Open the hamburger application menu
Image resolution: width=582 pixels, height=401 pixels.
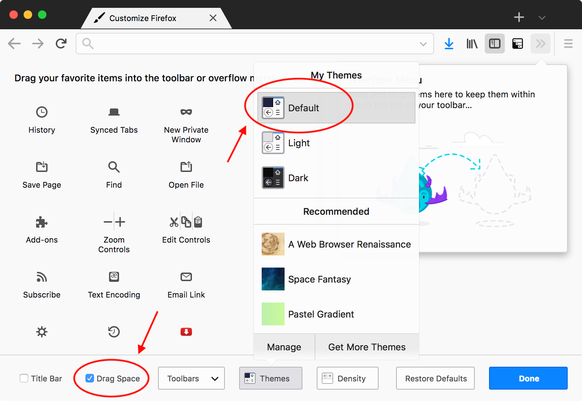568,44
